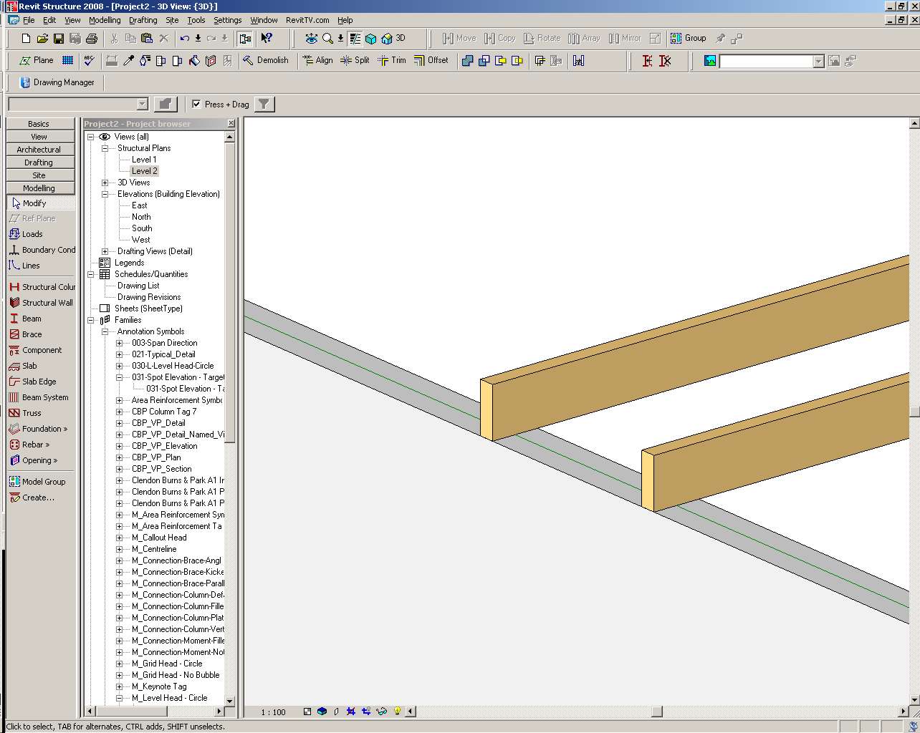Click the filter selection funnel button
The height and width of the screenshot is (733, 920).
[264, 105]
